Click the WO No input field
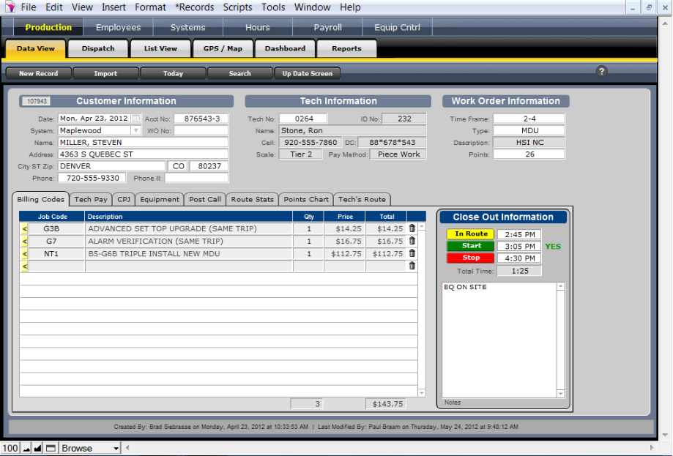Screen dimensions: 673x456 tap(201, 130)
